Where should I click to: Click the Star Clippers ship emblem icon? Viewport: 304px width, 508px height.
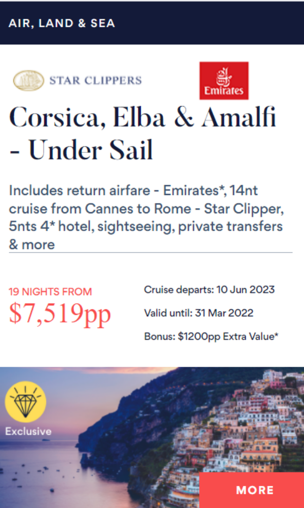tap(29, 80)
